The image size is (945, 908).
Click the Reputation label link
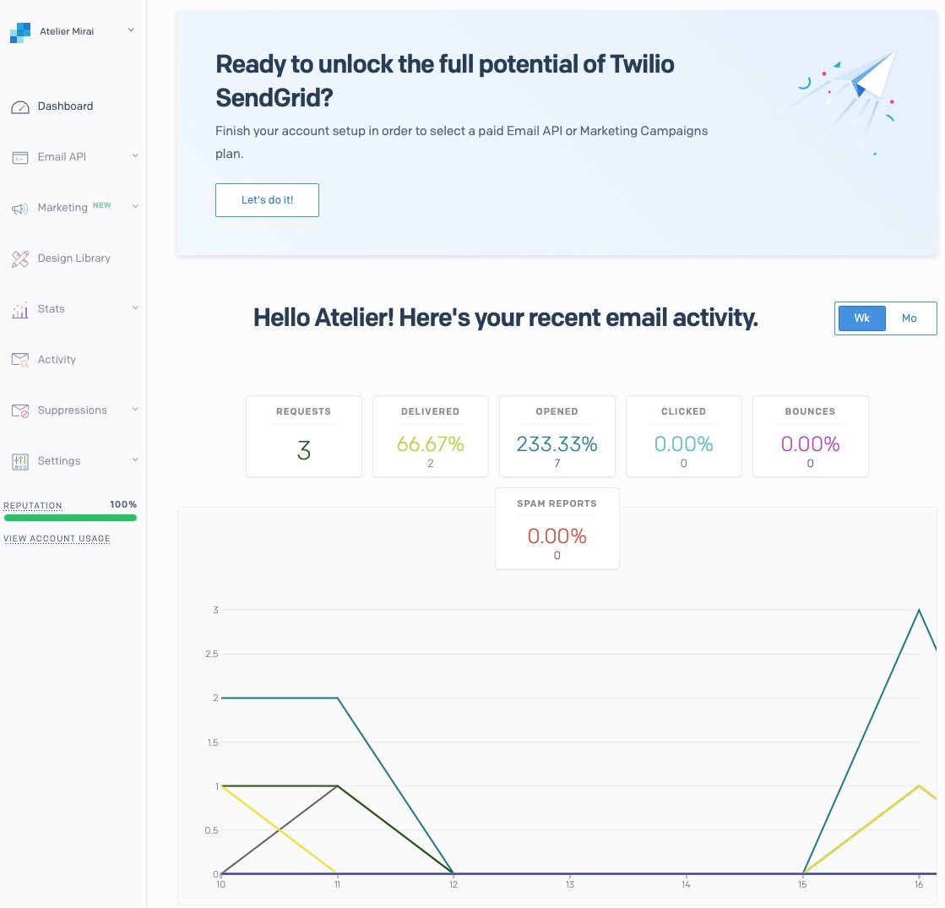click(33, 505)
